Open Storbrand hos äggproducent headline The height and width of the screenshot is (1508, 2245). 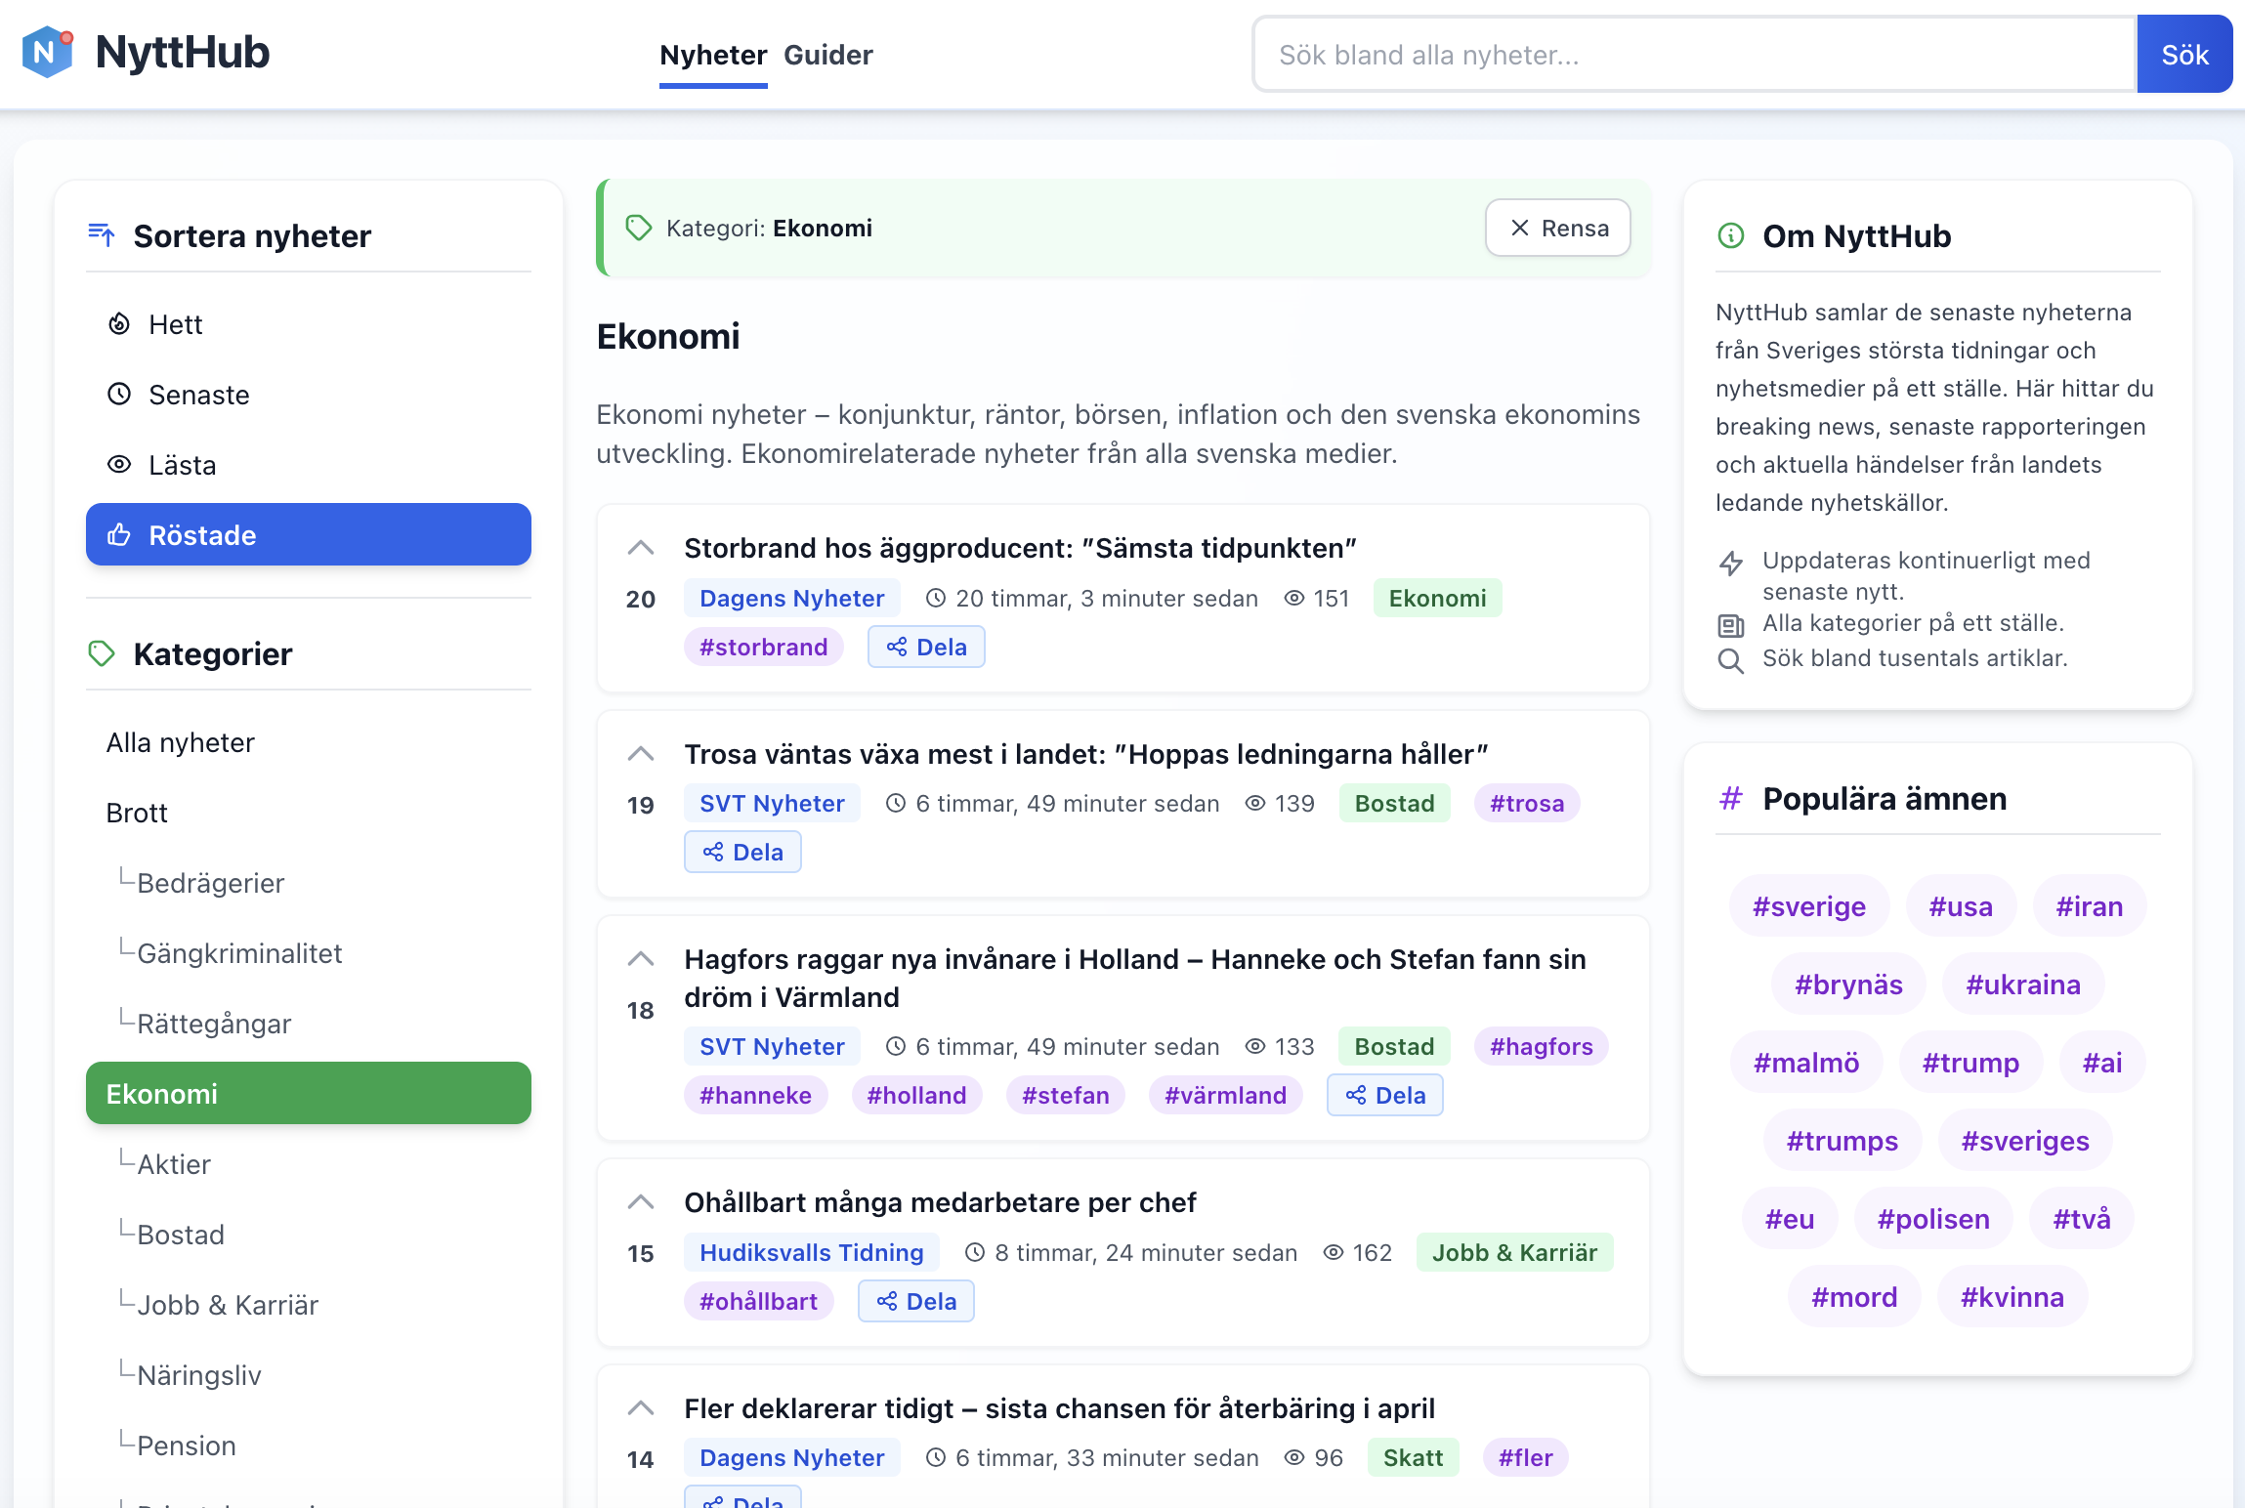coord(1020,548)
